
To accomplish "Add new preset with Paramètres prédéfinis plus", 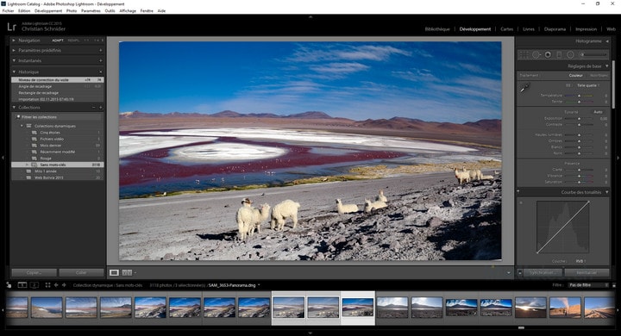I will tap(101, 50).
